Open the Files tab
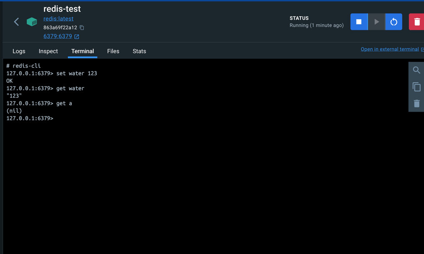 click(x=113, y=51)
